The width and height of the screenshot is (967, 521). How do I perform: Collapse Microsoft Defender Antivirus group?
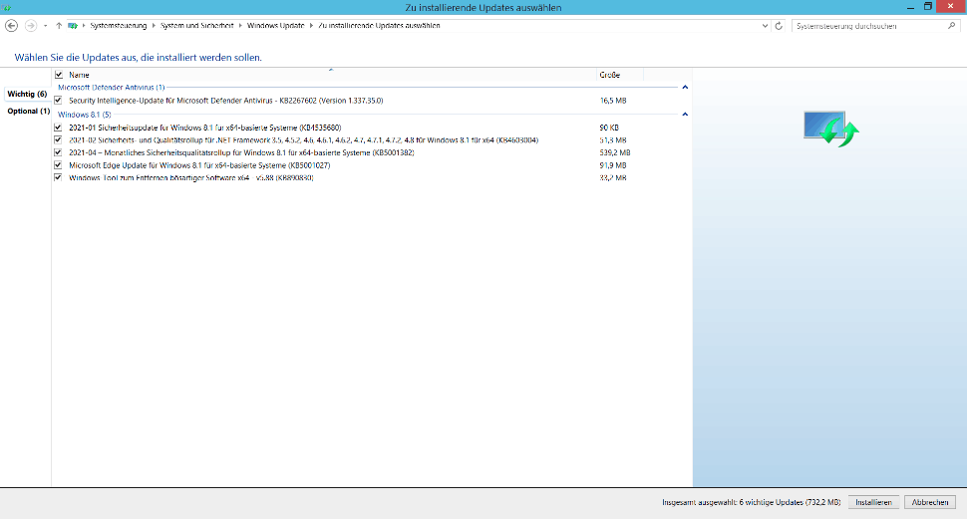click(x=685, y=87)
